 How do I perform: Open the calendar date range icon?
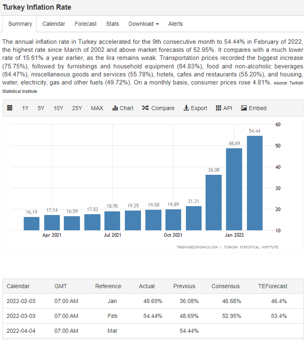[10, 108]
